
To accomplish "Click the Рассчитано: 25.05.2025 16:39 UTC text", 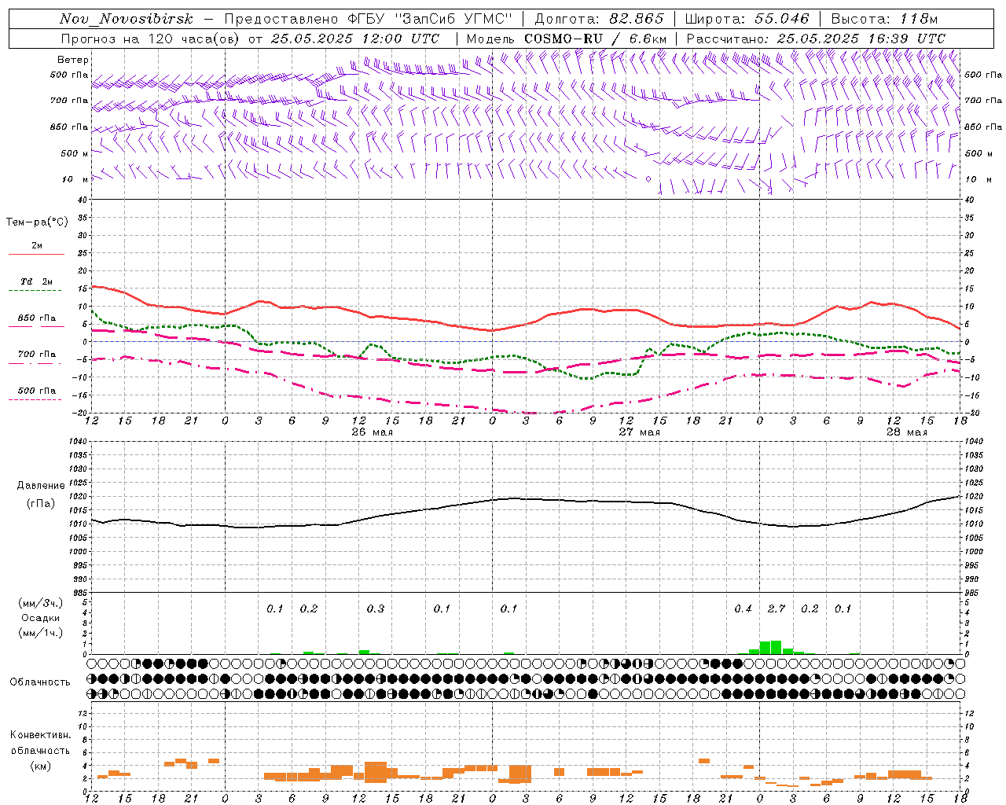I will (816, 39).
